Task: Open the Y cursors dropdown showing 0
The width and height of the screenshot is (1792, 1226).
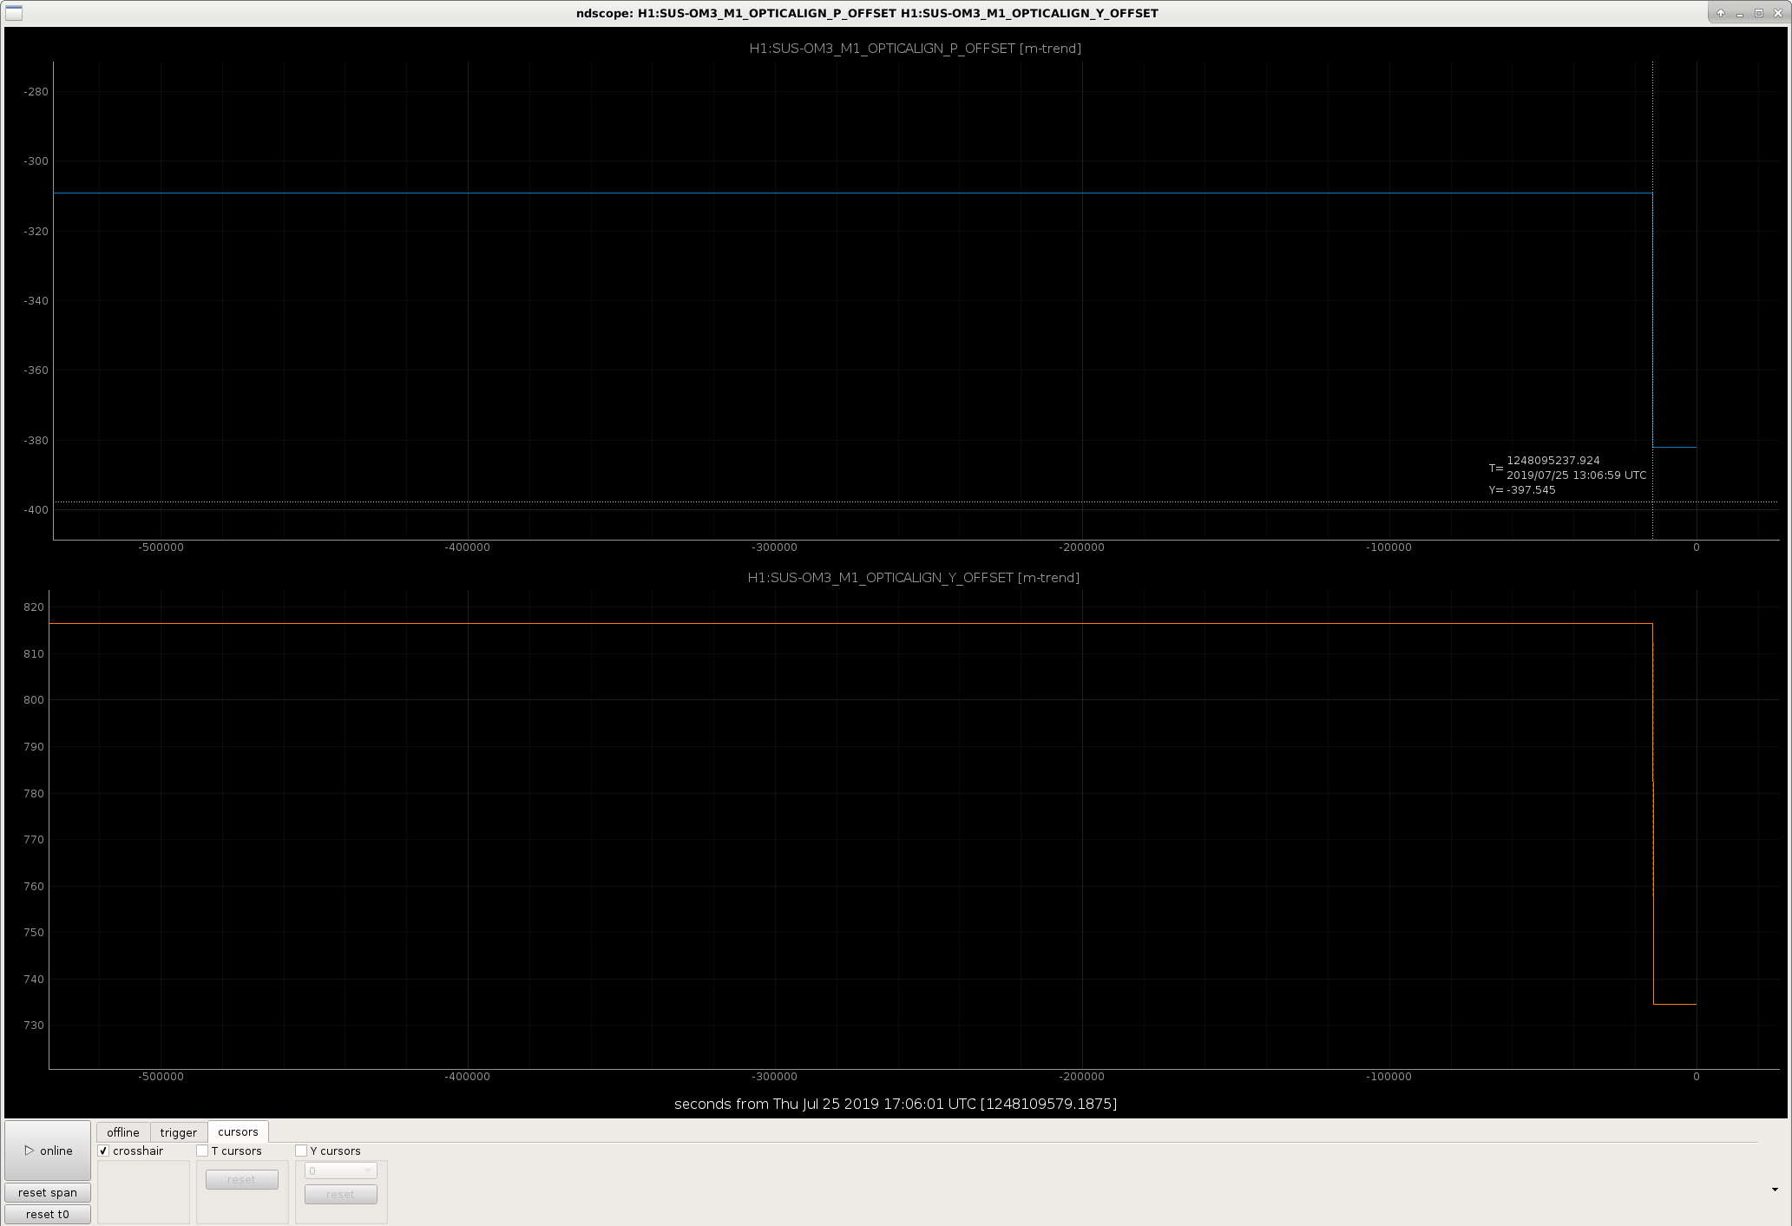Action: (x=340, y=1170)
